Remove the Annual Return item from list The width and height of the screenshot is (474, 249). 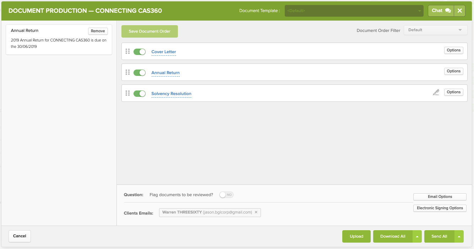pyautogui.click(x=98, y=31)
